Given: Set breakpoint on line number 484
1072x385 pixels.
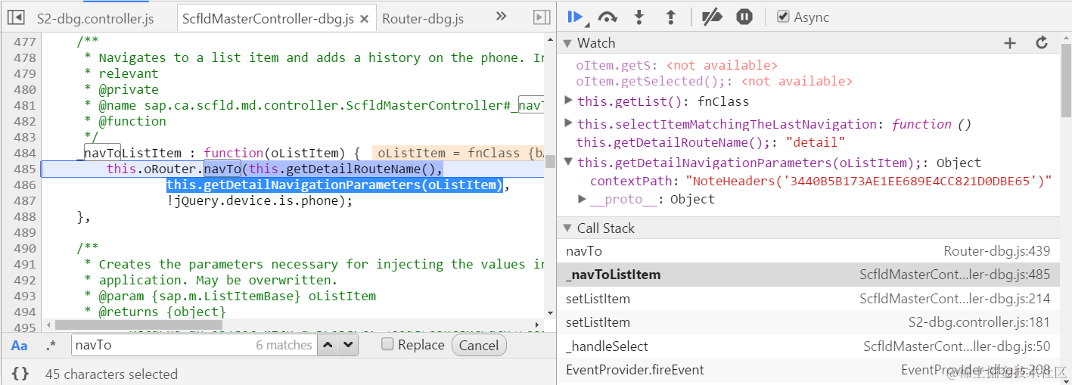Looking at the screenshot, I should 25,153.
